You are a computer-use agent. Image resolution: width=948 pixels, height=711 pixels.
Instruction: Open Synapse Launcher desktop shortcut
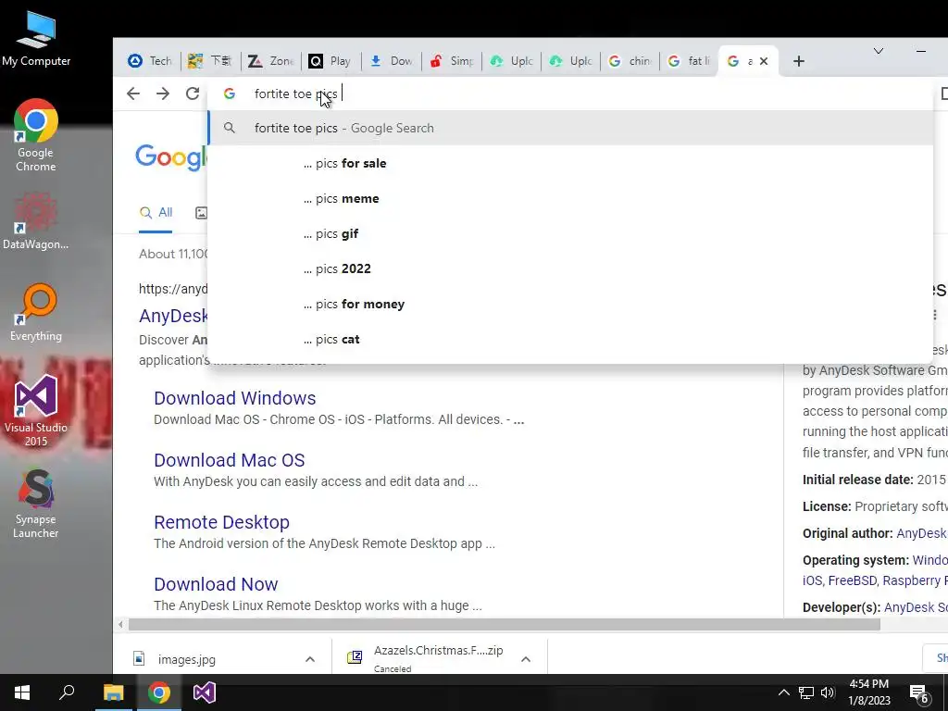36,504
